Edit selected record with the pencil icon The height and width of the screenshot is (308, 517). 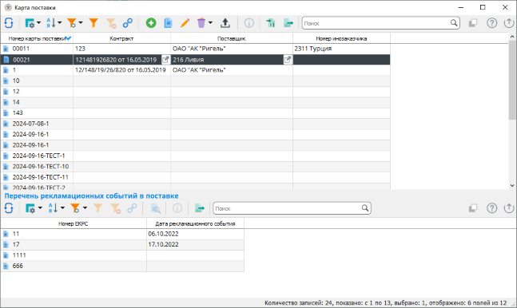click(185, 23)
